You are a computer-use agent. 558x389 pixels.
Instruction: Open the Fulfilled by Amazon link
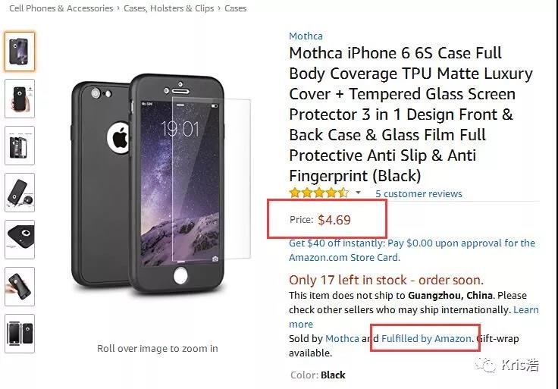tap(426, 338)
